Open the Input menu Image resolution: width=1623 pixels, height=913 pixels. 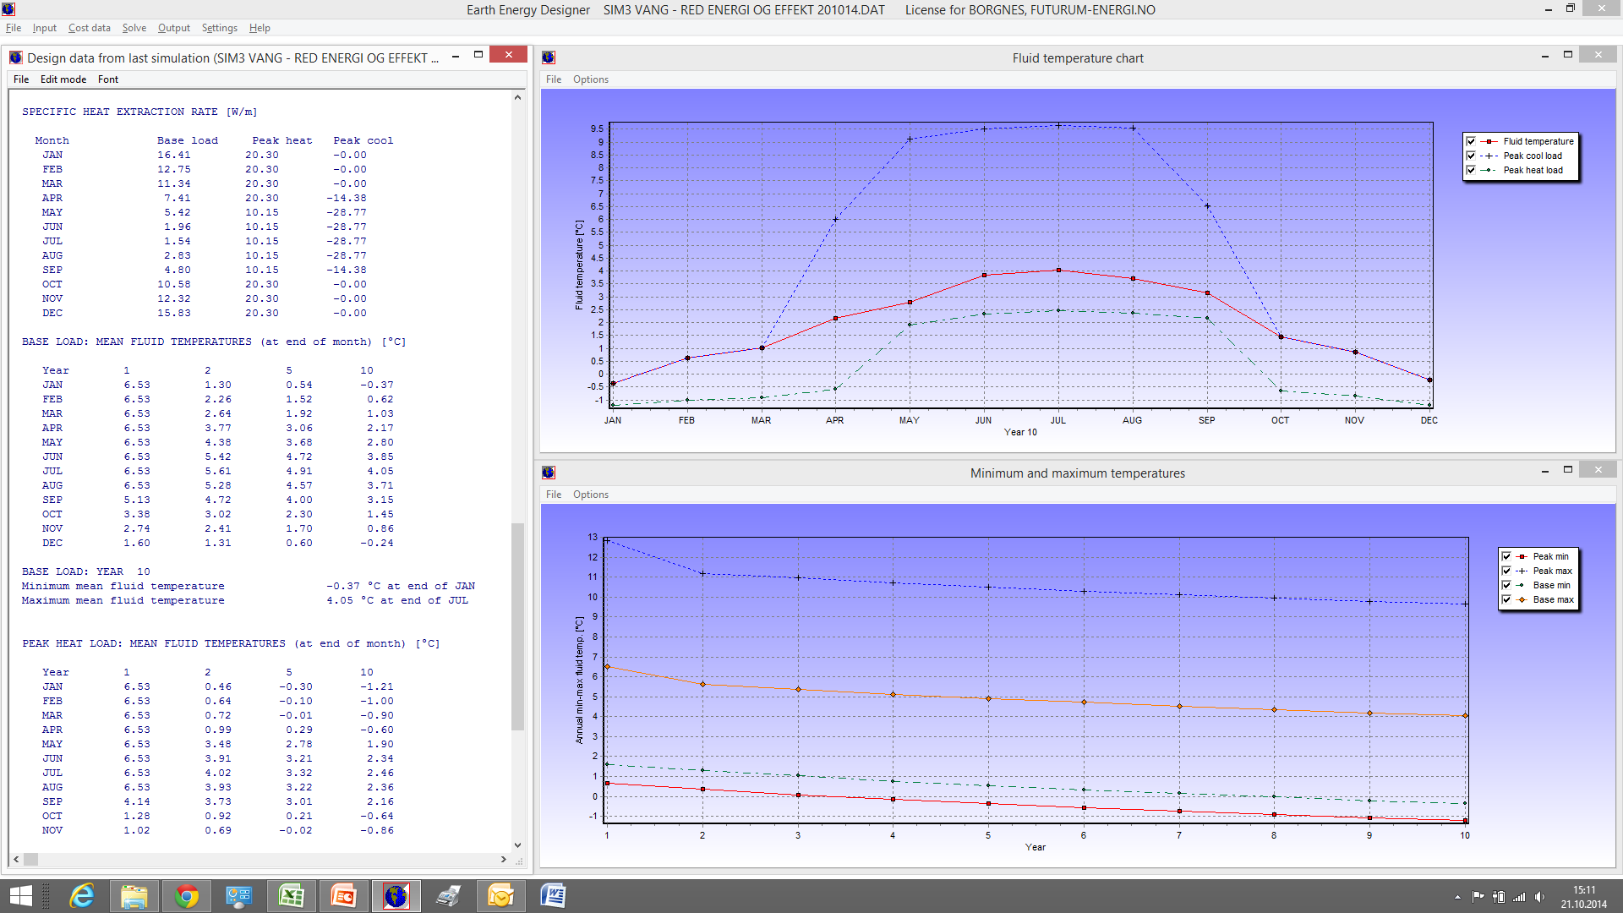[x=45, y=28]
